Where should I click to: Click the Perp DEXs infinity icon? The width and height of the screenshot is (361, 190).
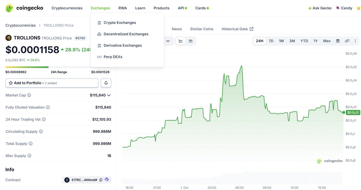point(99,57)
